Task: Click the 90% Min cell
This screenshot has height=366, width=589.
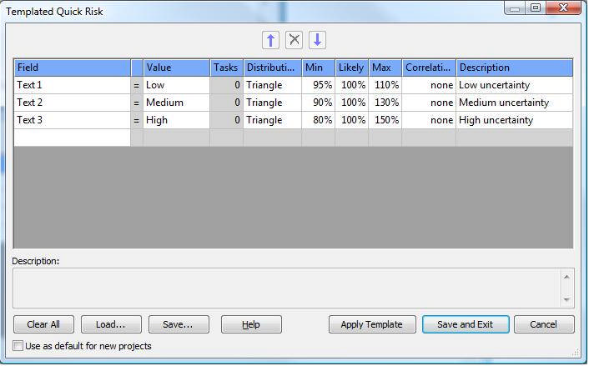Action: point(318,103)
